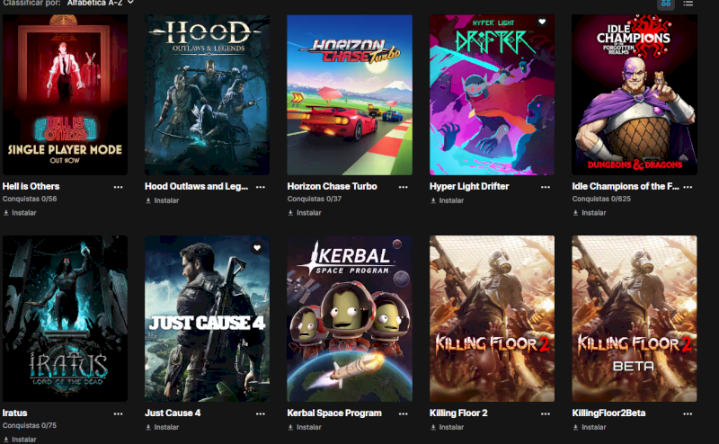This screenshot has width=719, height=444.
Task: Toggle favorite heart on Hyper Light Drifter
Action: coord(542,22)
